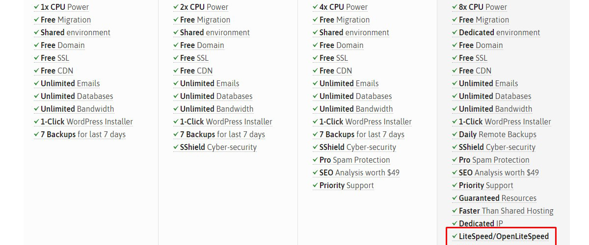Click the LiteSpeed/OpenLiteSpeed feature text
Image resolution: width=589 pixels, height=245 pixels.
pyautogui.click(x=504, y=236)
